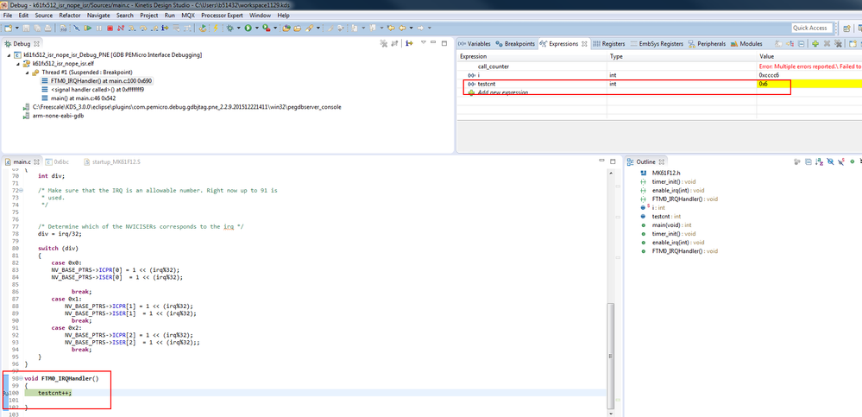The image size is (862, 417).
Task: Open dropdown arrow beside Run icon
Action: pos(256,28)
